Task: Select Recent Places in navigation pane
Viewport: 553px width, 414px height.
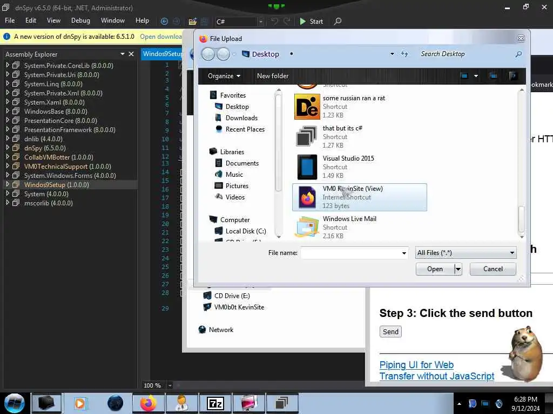Action: [x=245, y=129]
